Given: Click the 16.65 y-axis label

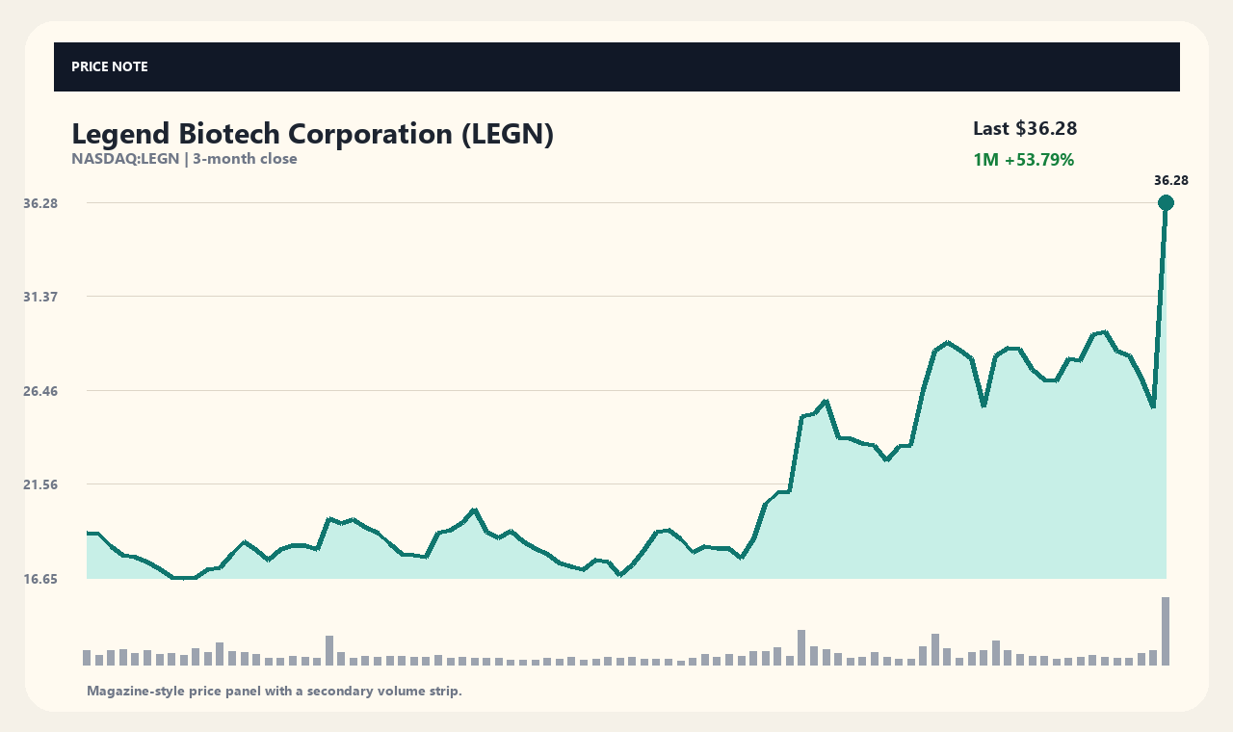Looking at the screenshot, I should [x=40, y=579].
